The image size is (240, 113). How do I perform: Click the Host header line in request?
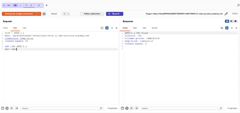click(47, 36)
